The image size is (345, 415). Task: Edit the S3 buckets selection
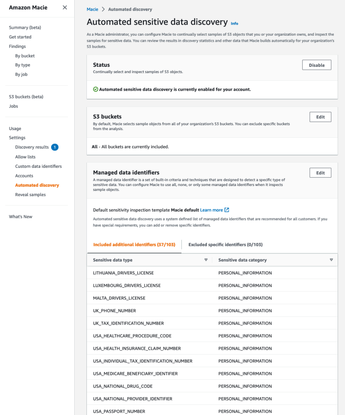(x=320, y=117)
